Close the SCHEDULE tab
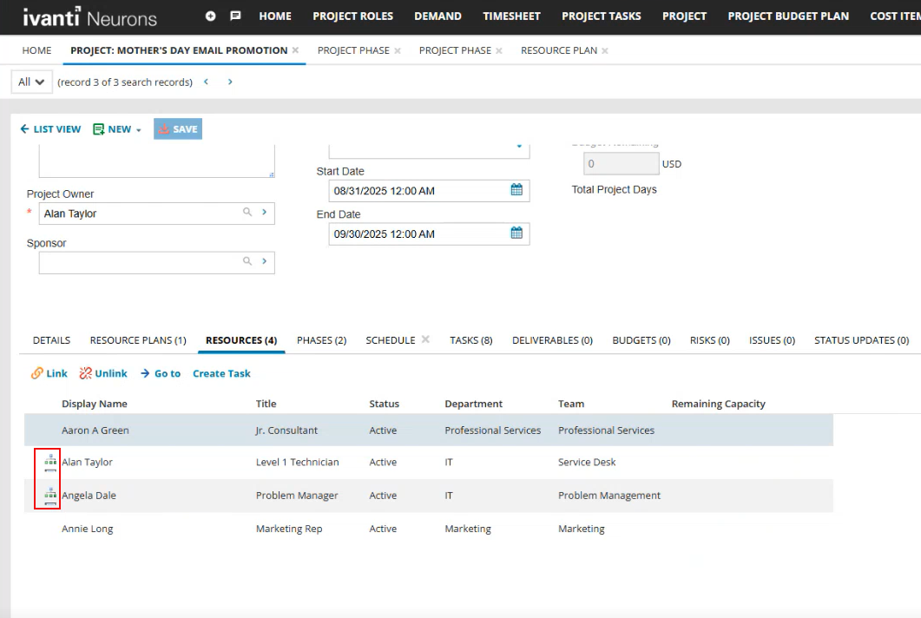The height and width of the screenshot is (618, 921). pyautogui.click(x=425, y=339)
